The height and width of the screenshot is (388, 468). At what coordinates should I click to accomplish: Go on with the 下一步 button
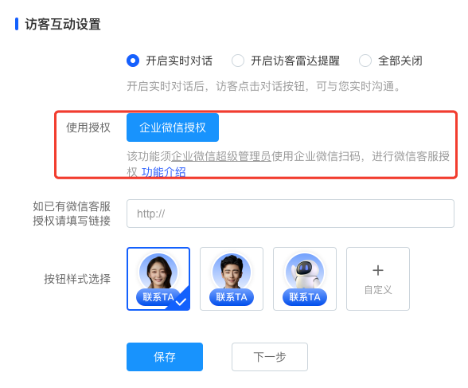[270, 357]
